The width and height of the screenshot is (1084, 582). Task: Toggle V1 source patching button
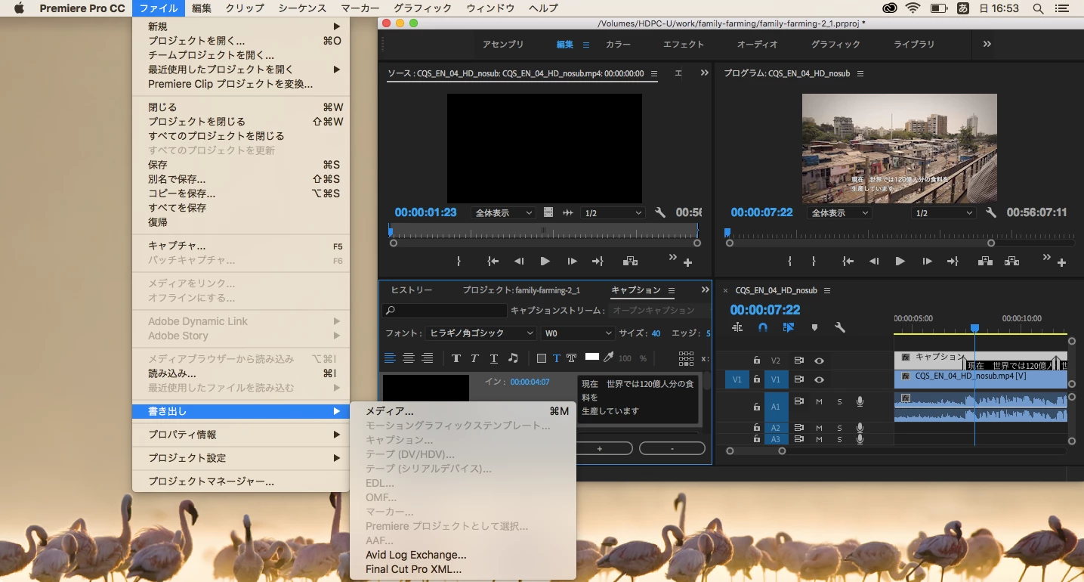[x=737, y=379]
